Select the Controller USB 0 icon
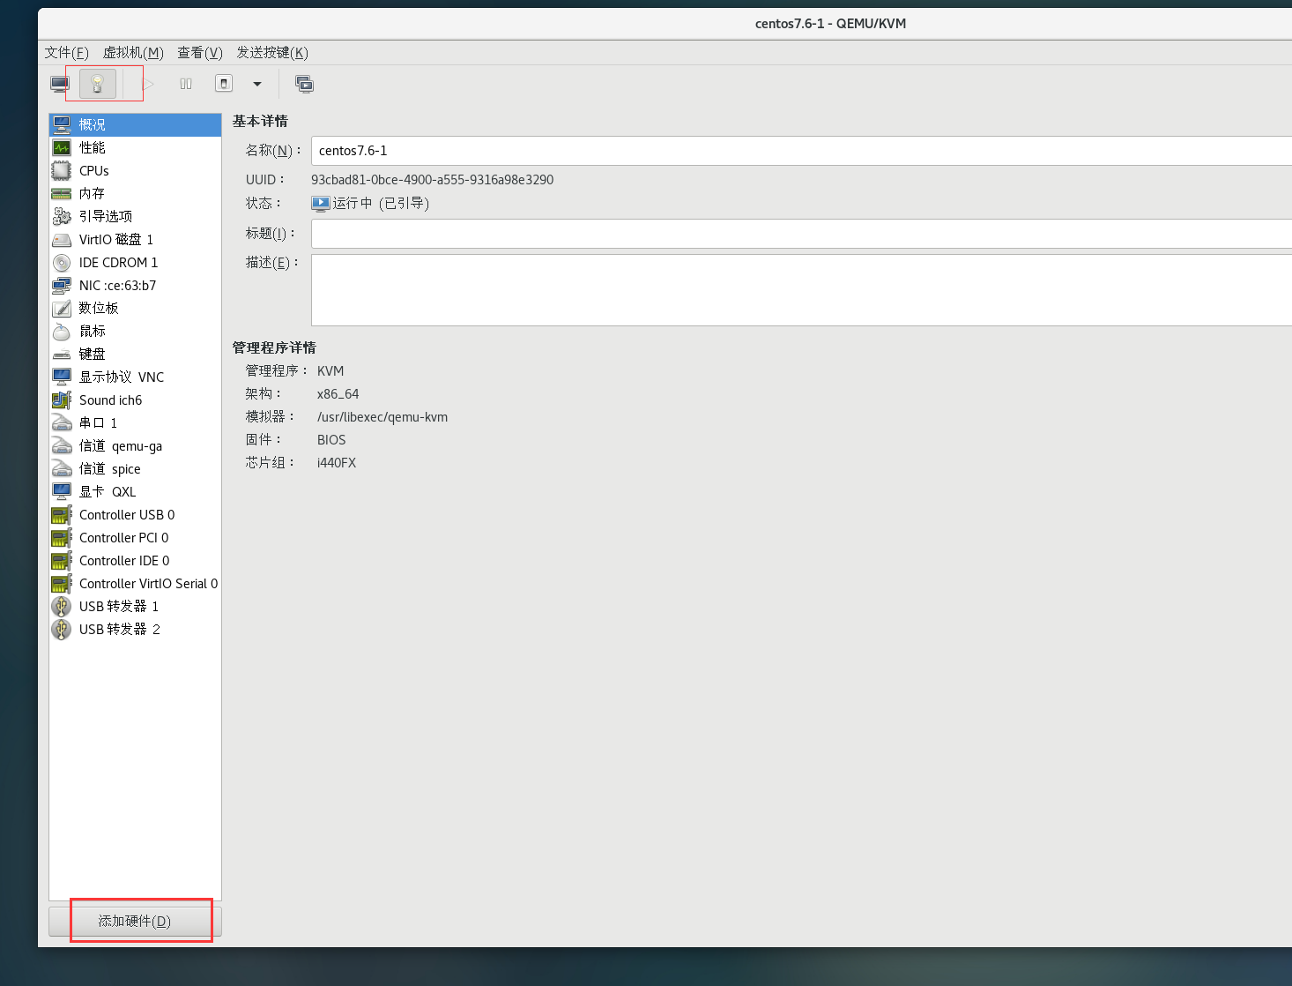Image resolution: width=1292 pixels, height=986 pixels. pos(62,515)
